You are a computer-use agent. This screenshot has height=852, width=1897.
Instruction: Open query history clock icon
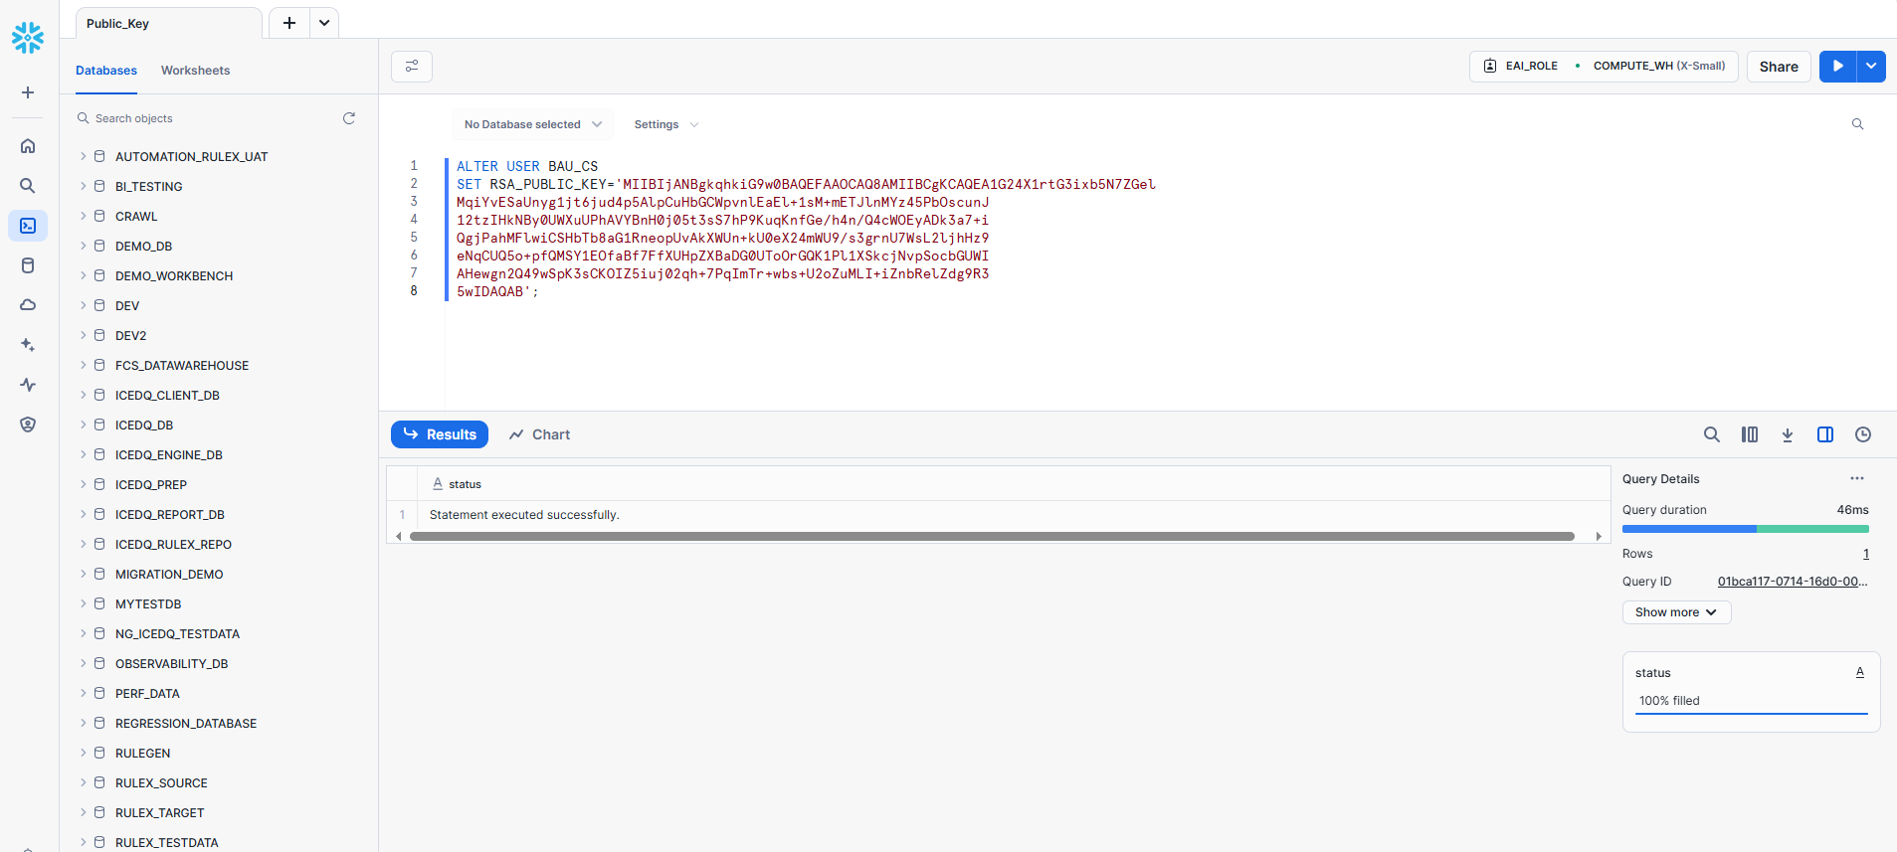[x=1863, y=434]
